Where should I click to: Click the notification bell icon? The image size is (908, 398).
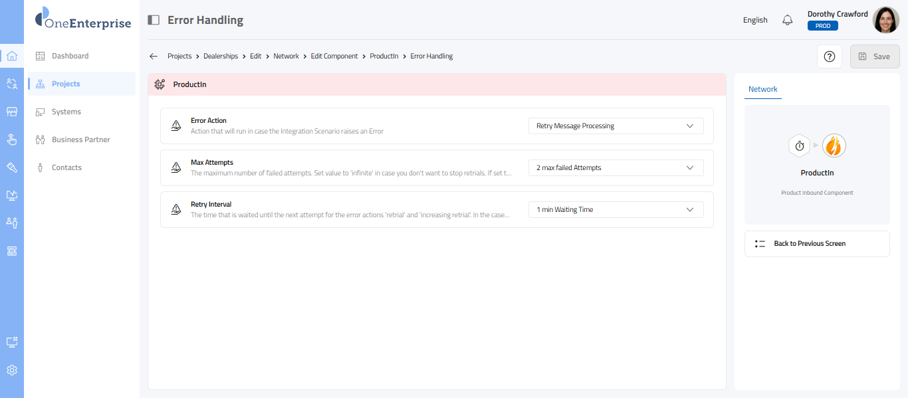tap(788, 20)
